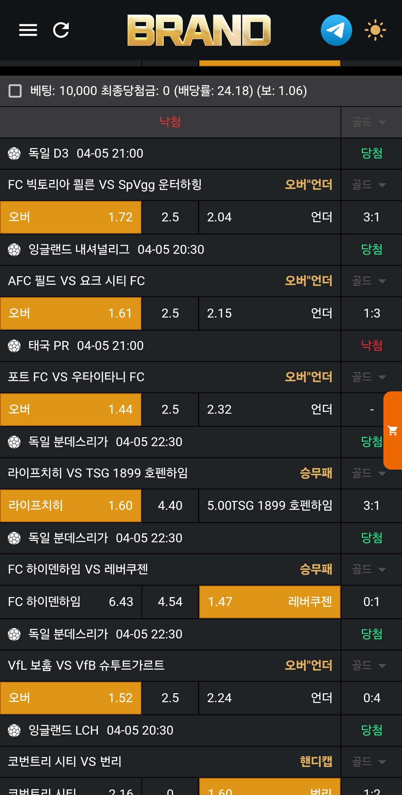Open the Telegram channel icon
402x795 pixels.
[336, 30]
